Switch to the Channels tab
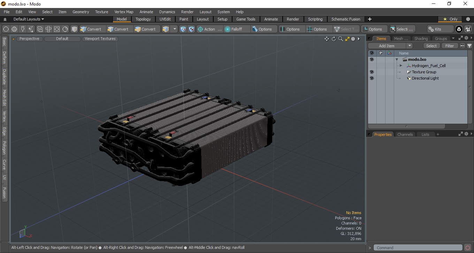This screenshot has height=253, width=474. (x=405, y=134)
